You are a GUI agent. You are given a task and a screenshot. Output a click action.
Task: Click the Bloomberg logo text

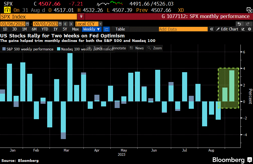coord(228,160)
